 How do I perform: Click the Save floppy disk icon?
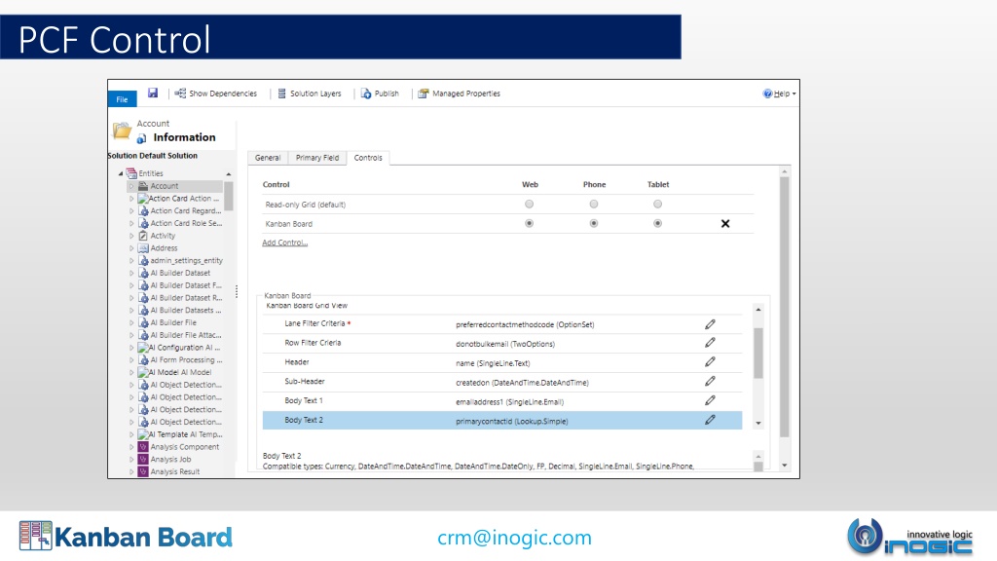pos(153,93)
